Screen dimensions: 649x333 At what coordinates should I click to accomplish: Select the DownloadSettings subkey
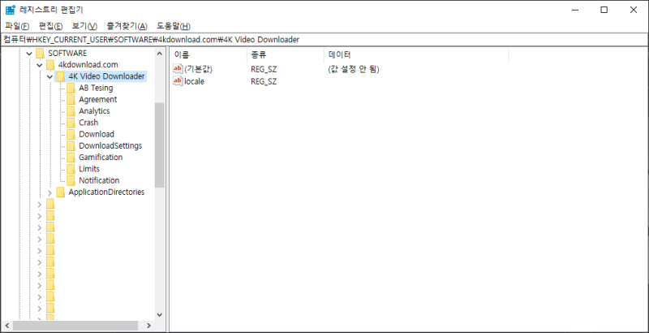[x=110, y=146]
